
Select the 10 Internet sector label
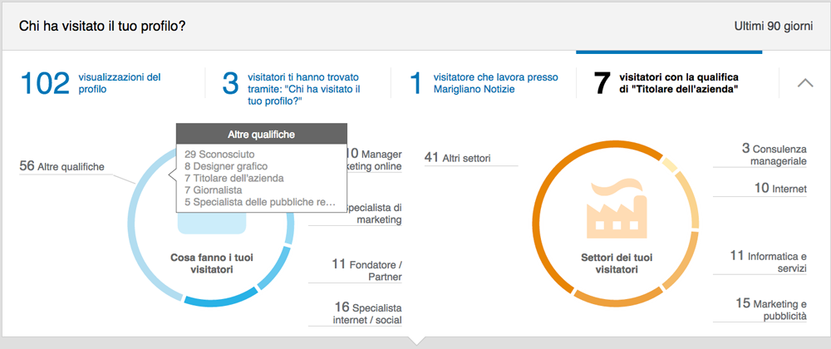[779, 189]
